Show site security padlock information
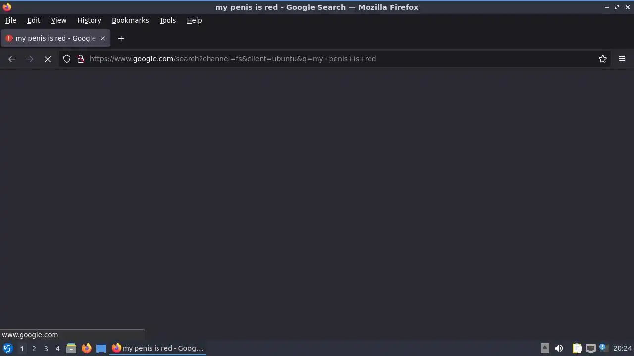The width and height of the screenshot is (634, 356). coord(81,59)
